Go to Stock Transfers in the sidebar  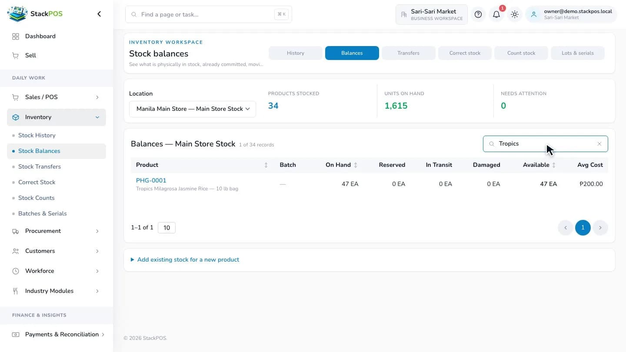pos(57,167)
